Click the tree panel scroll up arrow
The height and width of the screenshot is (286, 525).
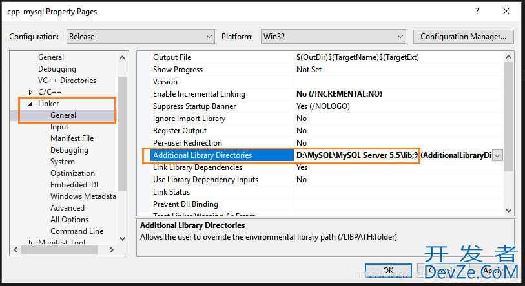(x=122, y=57)
